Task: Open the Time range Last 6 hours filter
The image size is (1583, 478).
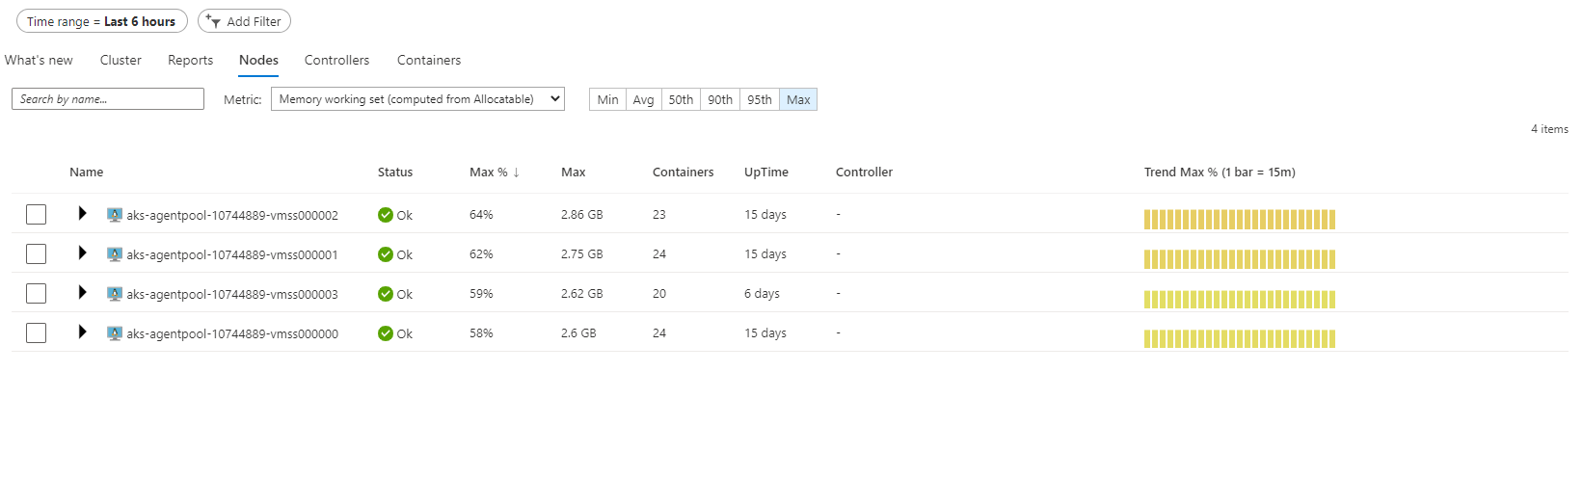Action: [102, 21]
